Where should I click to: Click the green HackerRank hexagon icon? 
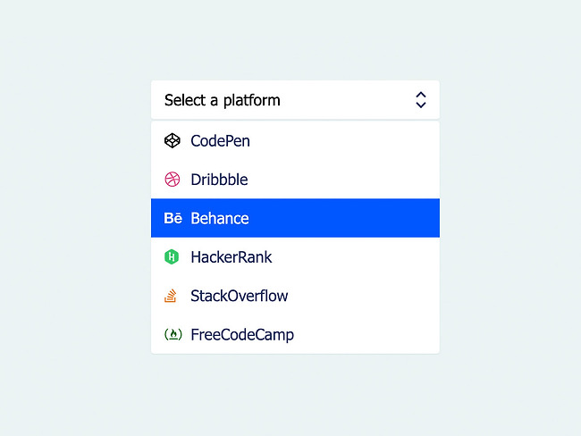click(x=172, y=256)
